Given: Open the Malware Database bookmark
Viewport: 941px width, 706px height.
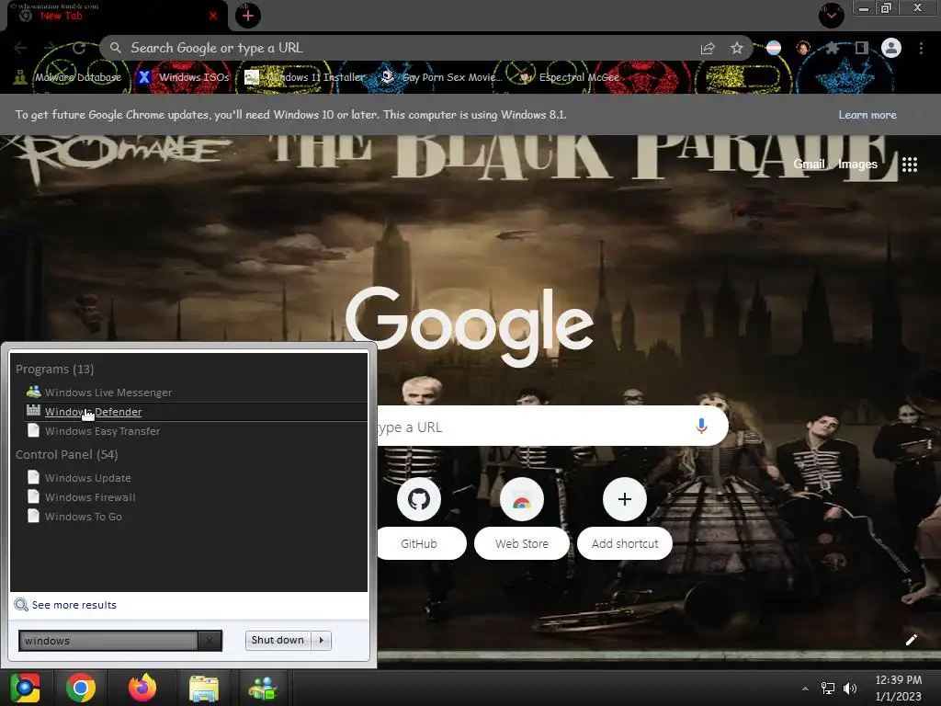Looking at the screenshot, I should pos(68,77).
